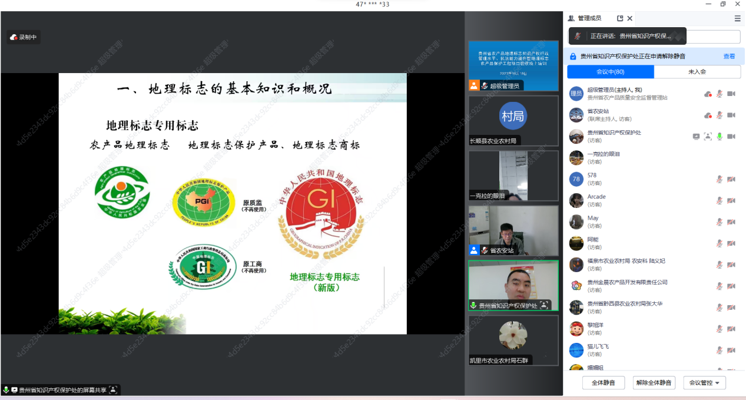Click the 全体静音 button
746x400 pixels.
point(604,383)
